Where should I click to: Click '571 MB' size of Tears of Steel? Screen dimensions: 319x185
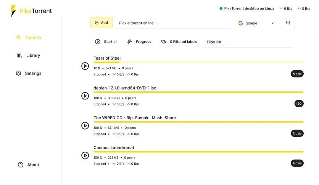(111, 68)
